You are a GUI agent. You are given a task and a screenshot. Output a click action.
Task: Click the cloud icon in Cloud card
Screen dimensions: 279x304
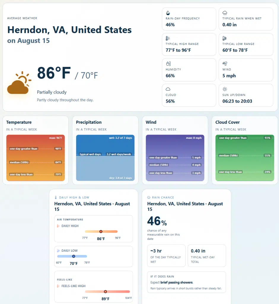[x=168, y=89]
